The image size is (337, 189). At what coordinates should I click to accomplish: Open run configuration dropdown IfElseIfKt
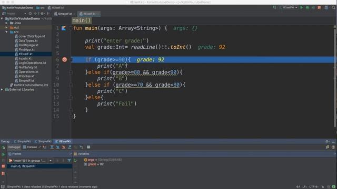[x=289, y=7]
